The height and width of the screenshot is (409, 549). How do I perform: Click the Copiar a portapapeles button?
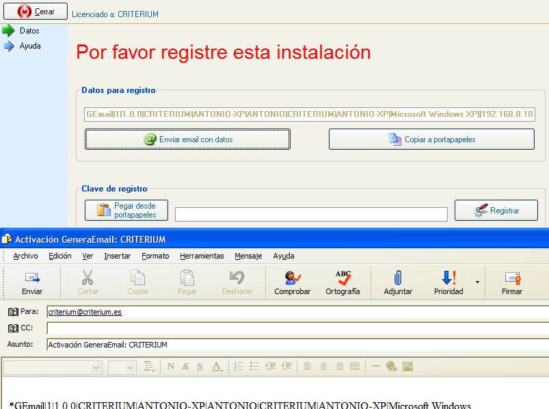[x=431, y=140]
